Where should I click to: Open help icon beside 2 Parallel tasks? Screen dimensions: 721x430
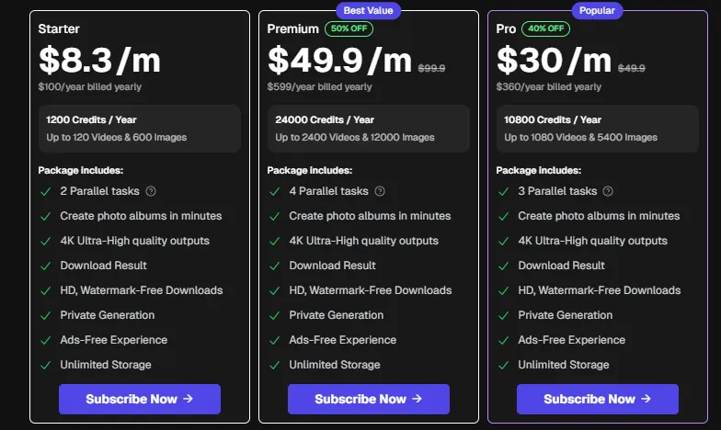pos(151,191)
